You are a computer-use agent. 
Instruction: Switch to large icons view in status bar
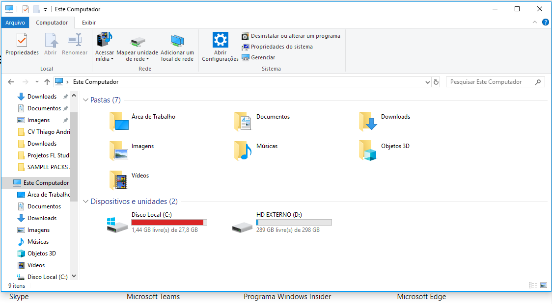coord(543,285)
